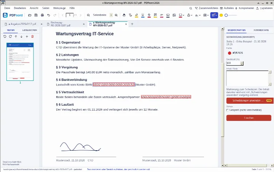Open the Seiten menu
274x172 pixels.
pos(46,8)
